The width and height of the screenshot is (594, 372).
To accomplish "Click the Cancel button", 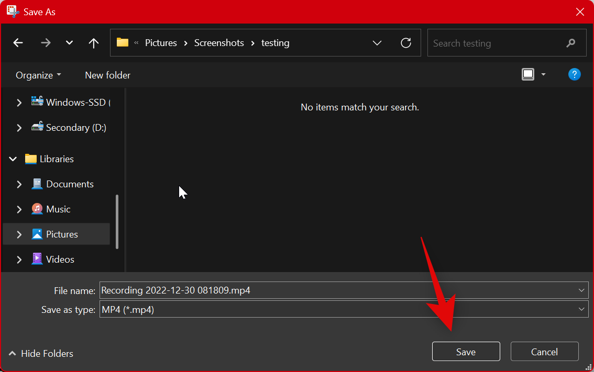I will [x=544, y=351].
